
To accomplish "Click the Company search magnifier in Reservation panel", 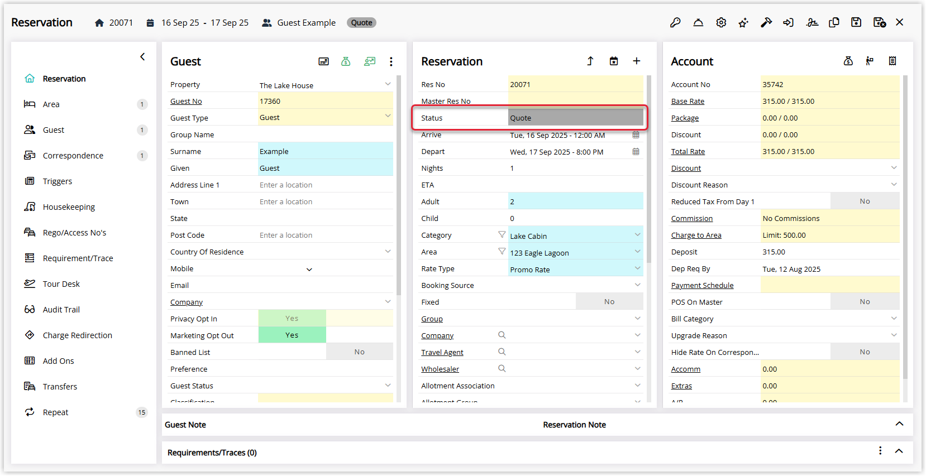I will tap(502, 335).
